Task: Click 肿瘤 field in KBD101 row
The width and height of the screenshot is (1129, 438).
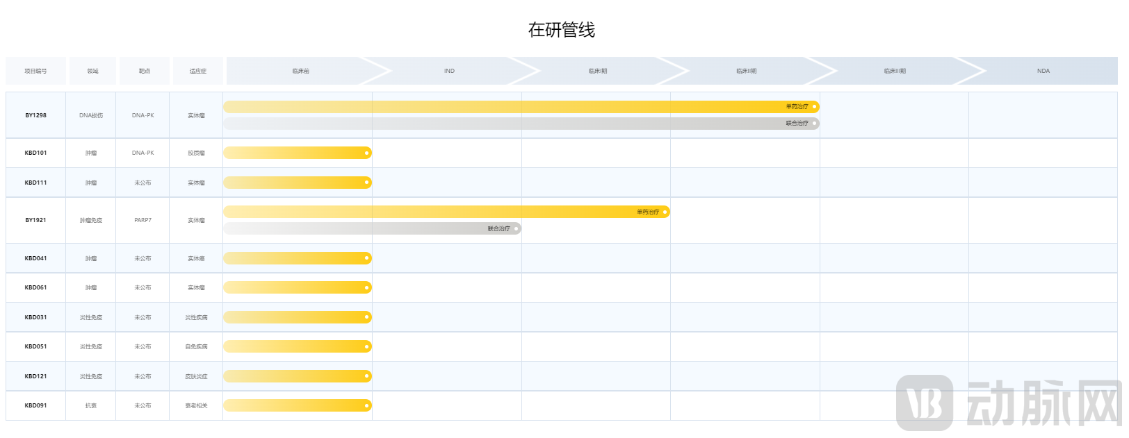Action: coord(91,153)
